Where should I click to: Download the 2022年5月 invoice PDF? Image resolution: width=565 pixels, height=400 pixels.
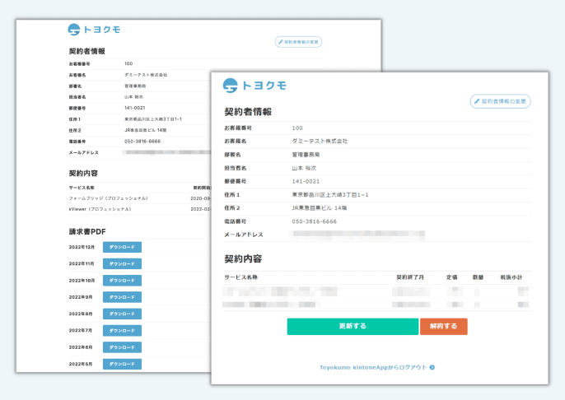pos(122,364)
